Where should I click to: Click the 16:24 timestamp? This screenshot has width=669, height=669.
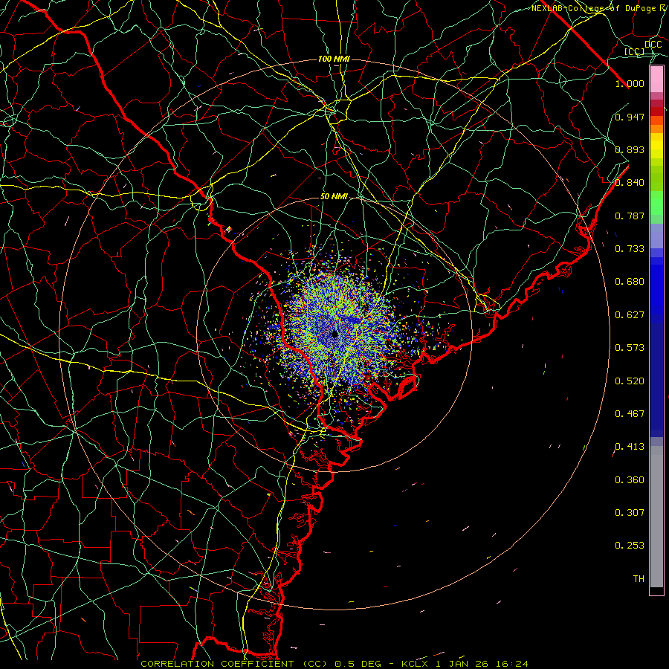[x=514, y=664]
